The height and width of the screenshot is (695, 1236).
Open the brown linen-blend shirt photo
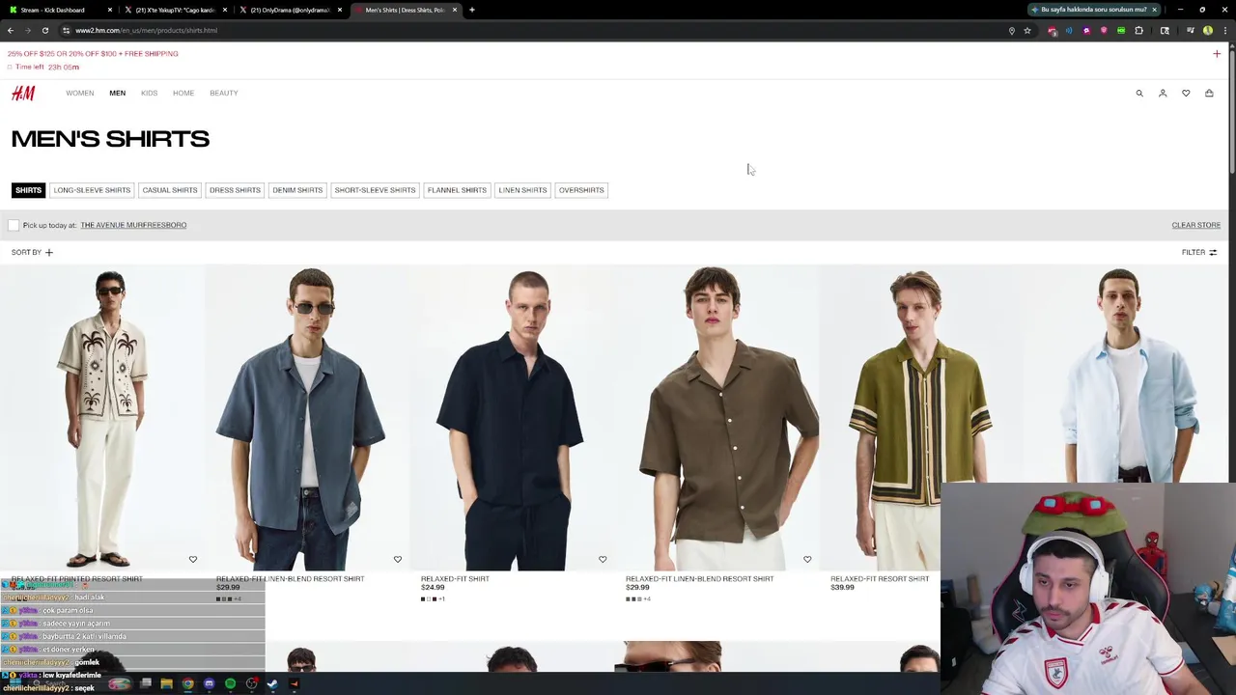(716, 417)
